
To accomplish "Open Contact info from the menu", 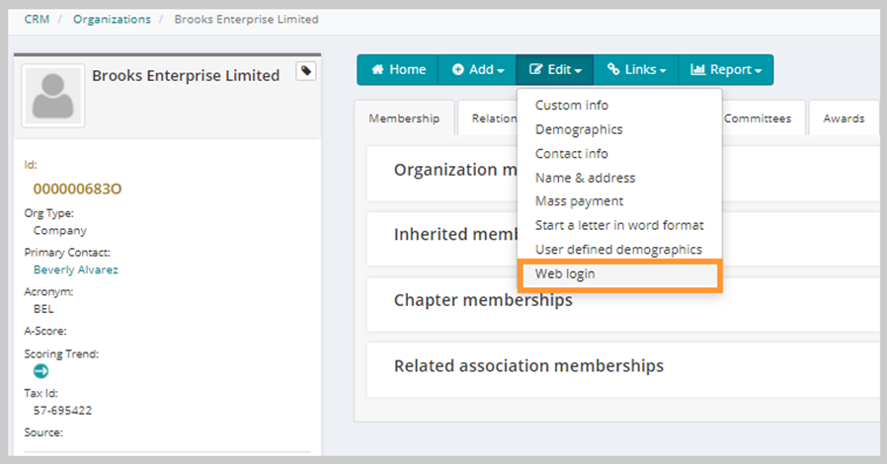I will [571, 154].
